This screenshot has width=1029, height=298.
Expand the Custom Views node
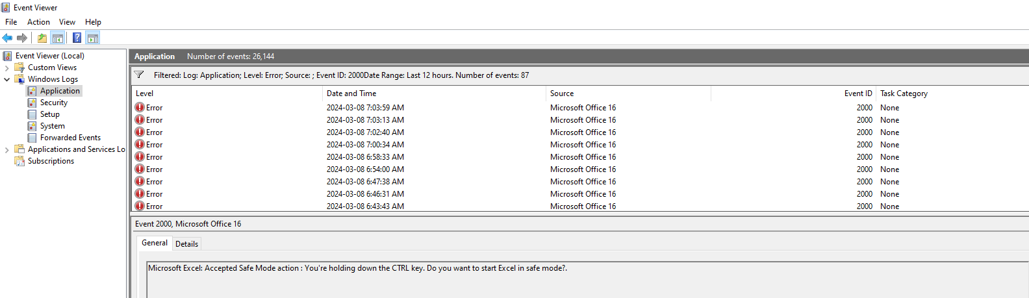pyautogui.click(x=7, y=68)
